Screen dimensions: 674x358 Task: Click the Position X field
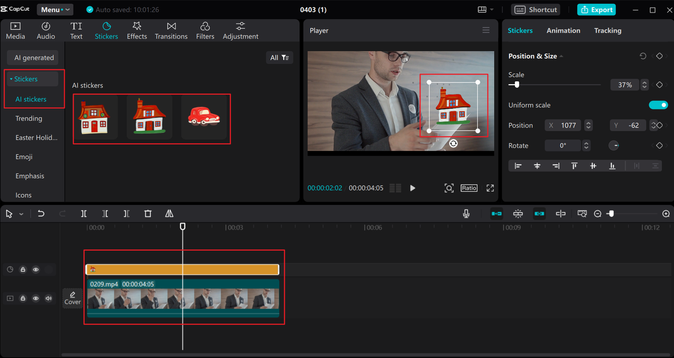[x=562, y=125]
